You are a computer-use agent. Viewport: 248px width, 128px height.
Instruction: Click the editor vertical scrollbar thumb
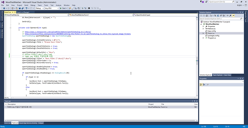tap(197, 61)
